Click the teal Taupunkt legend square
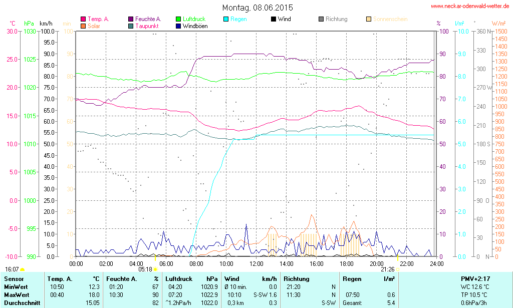The height and width of the screenshot is (308, 513). [x=131, y=26]
